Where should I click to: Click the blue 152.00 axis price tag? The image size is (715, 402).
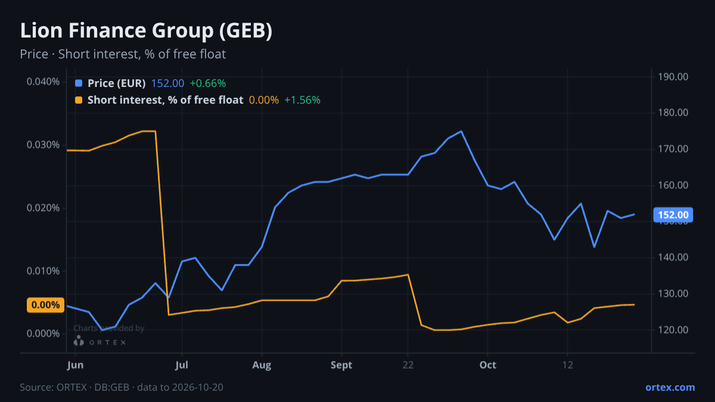tap(673, 215)
